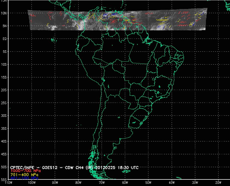Click the 40S latitude label
The height and width of the screenshot is (186, 230).
point(4,141)
